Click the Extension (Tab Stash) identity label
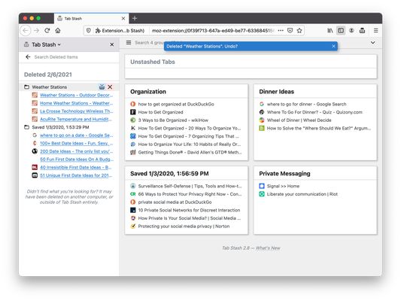The image size is (401, 301). point(120,30)
